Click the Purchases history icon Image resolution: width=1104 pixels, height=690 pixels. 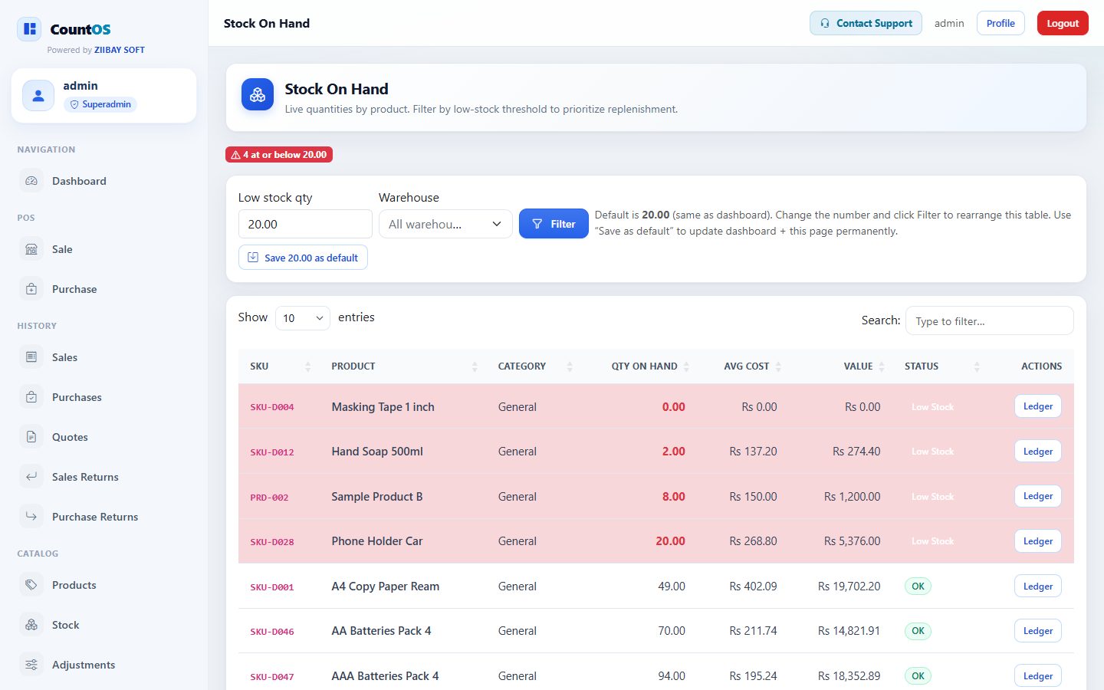31,397
